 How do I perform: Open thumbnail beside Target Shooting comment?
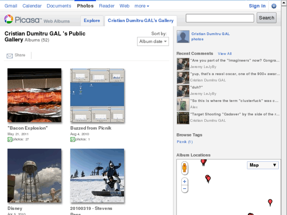coord(183,118)
